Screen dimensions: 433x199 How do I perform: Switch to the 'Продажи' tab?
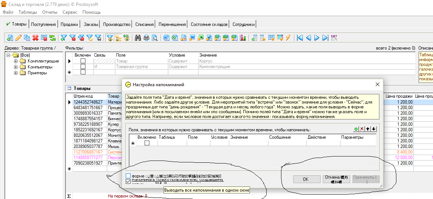(69, 24)
